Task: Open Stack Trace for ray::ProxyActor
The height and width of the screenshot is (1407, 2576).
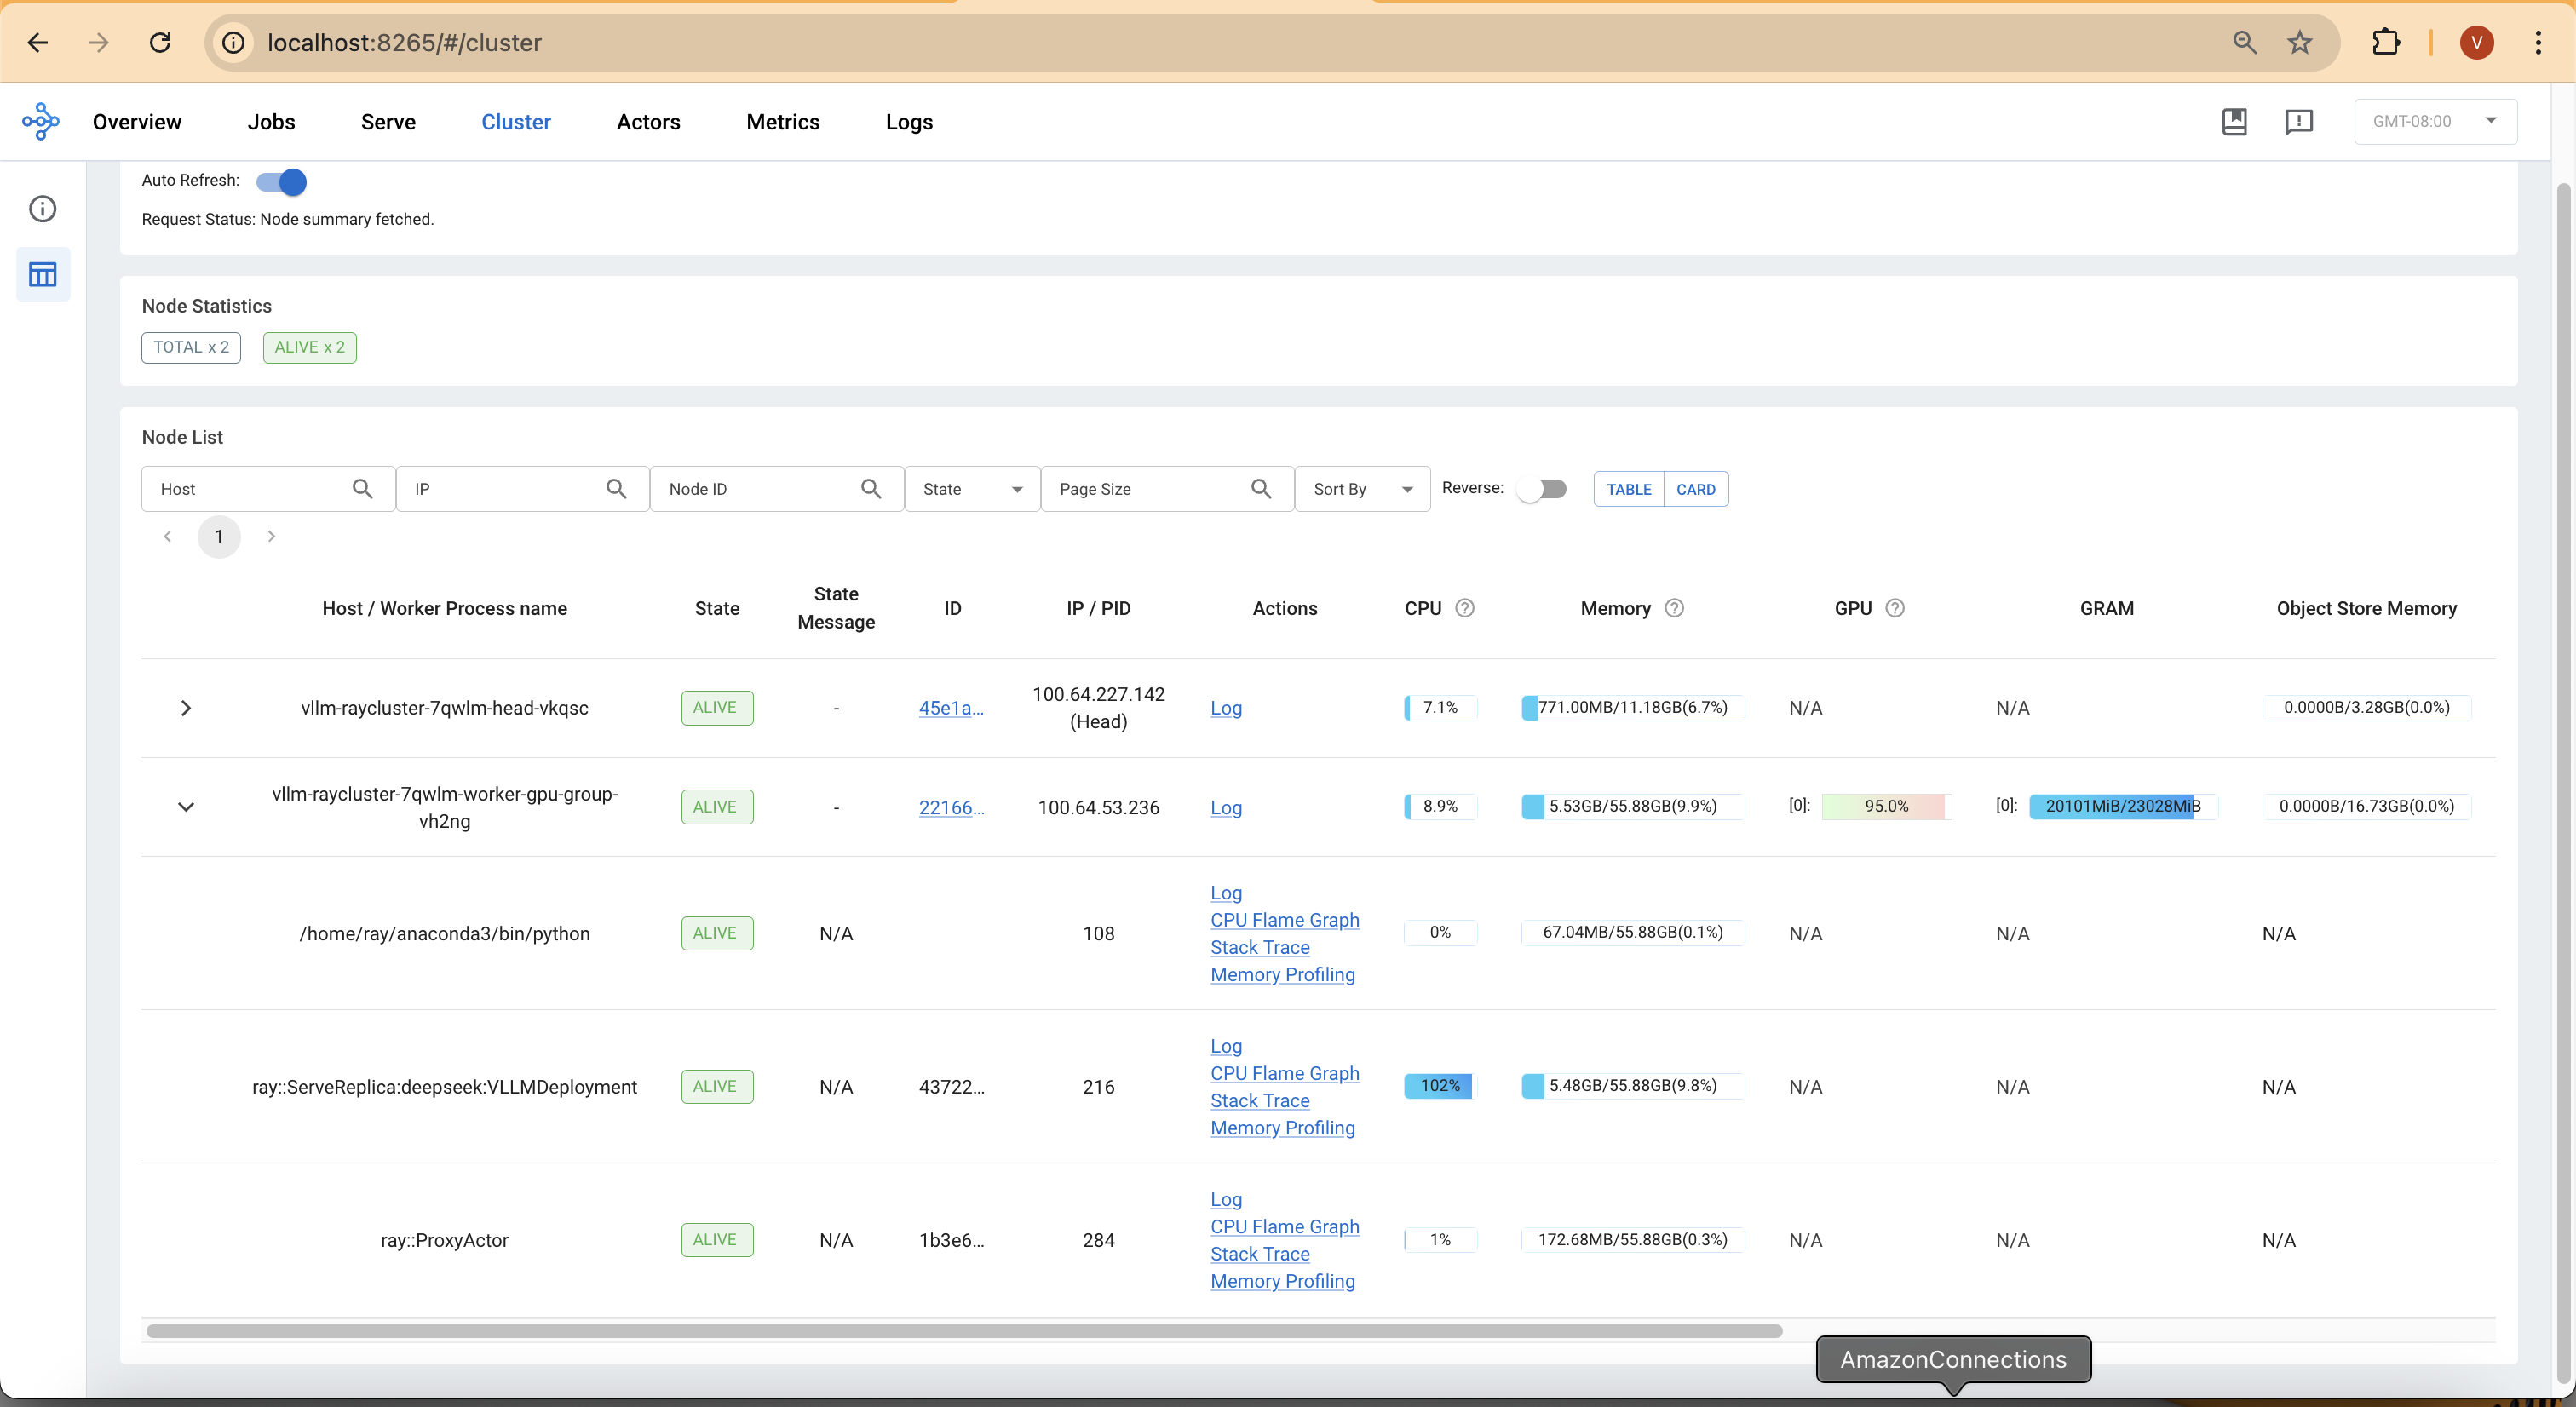Action: [x=1259, y=1254]
